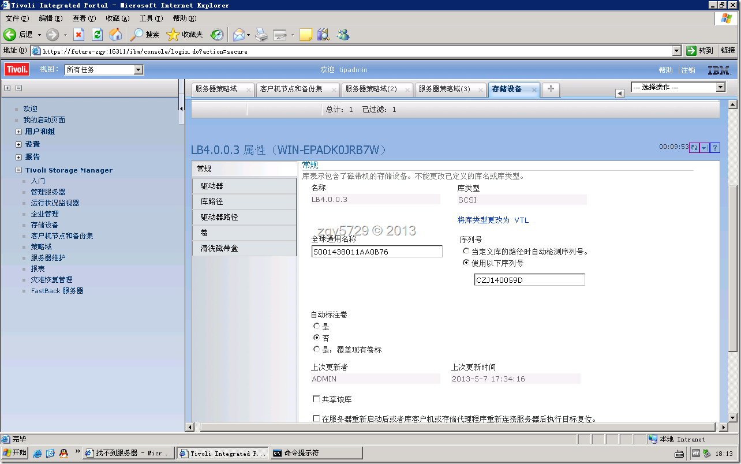Click the Research books toolbar icon
The width and height of the screenshot is (741, 464).
click(x=323, y=35)
